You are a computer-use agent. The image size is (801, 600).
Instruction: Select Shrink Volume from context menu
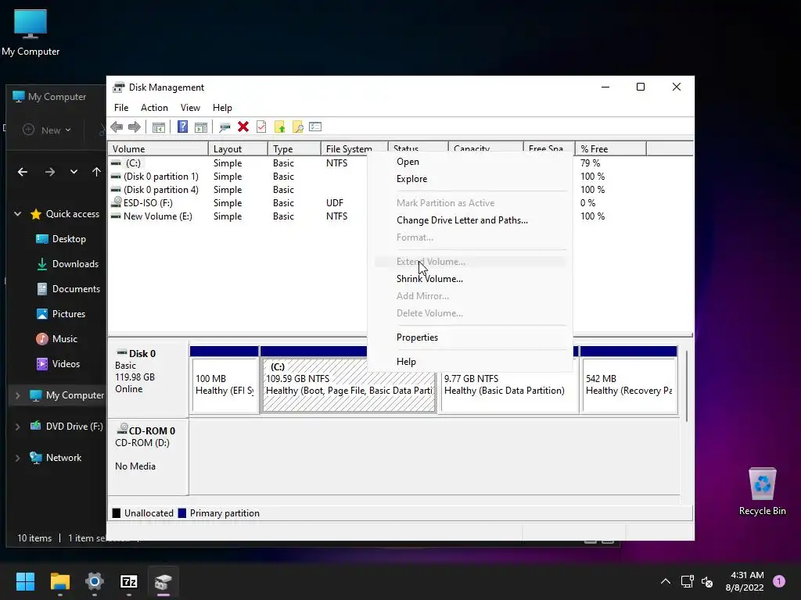coord(429,279)
